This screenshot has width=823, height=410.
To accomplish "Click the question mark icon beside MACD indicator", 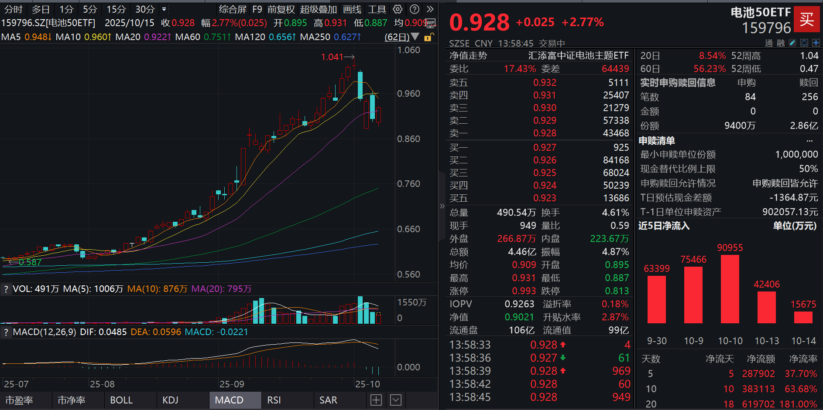I will 6,332.
